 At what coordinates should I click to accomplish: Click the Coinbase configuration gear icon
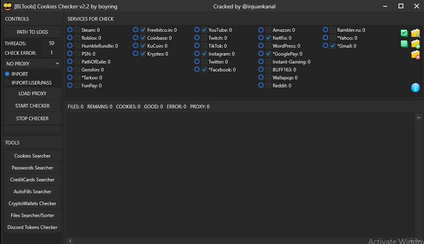[135, 38]
